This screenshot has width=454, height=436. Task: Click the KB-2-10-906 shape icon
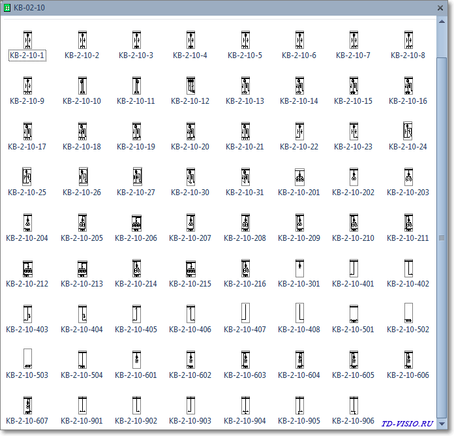(354, 405)
